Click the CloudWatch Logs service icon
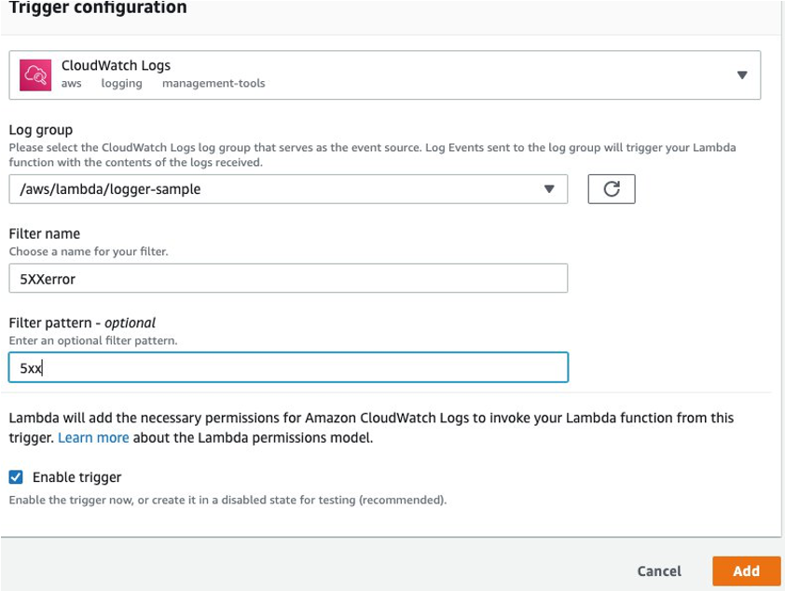785x591 pixels. 35,74
